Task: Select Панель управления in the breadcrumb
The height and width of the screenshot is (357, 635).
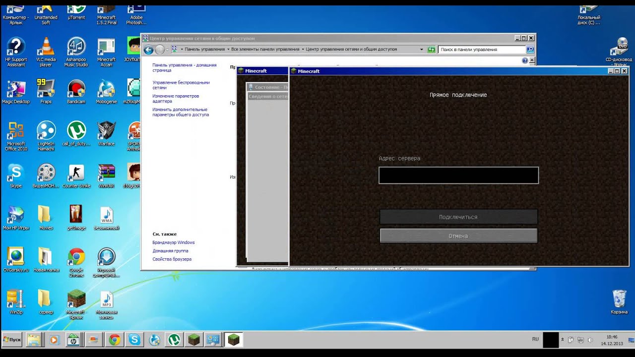Action: 205,50
